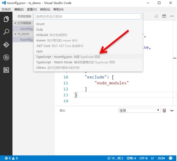The height and width of the screenshot is (161, 177).
Task: Click line number 14 in the gutter
Action: click(x=66, y=101)
